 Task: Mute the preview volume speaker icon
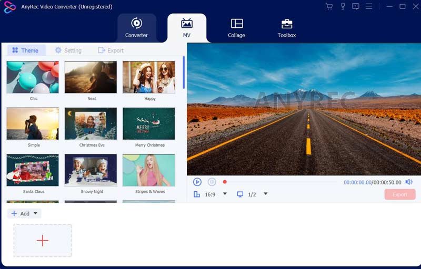(x=409, y=182)
